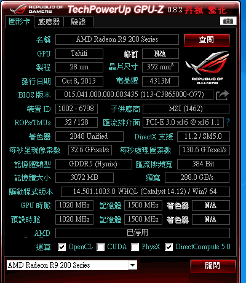Click the 關閉 close button
The image size is (246, 283).
coord(213,266)
